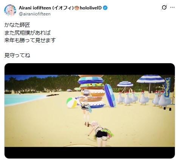Click the final tweet line 見守ってね
This screenshot has height=160, width=179.
pyautogui.click(x=17, y=55)
